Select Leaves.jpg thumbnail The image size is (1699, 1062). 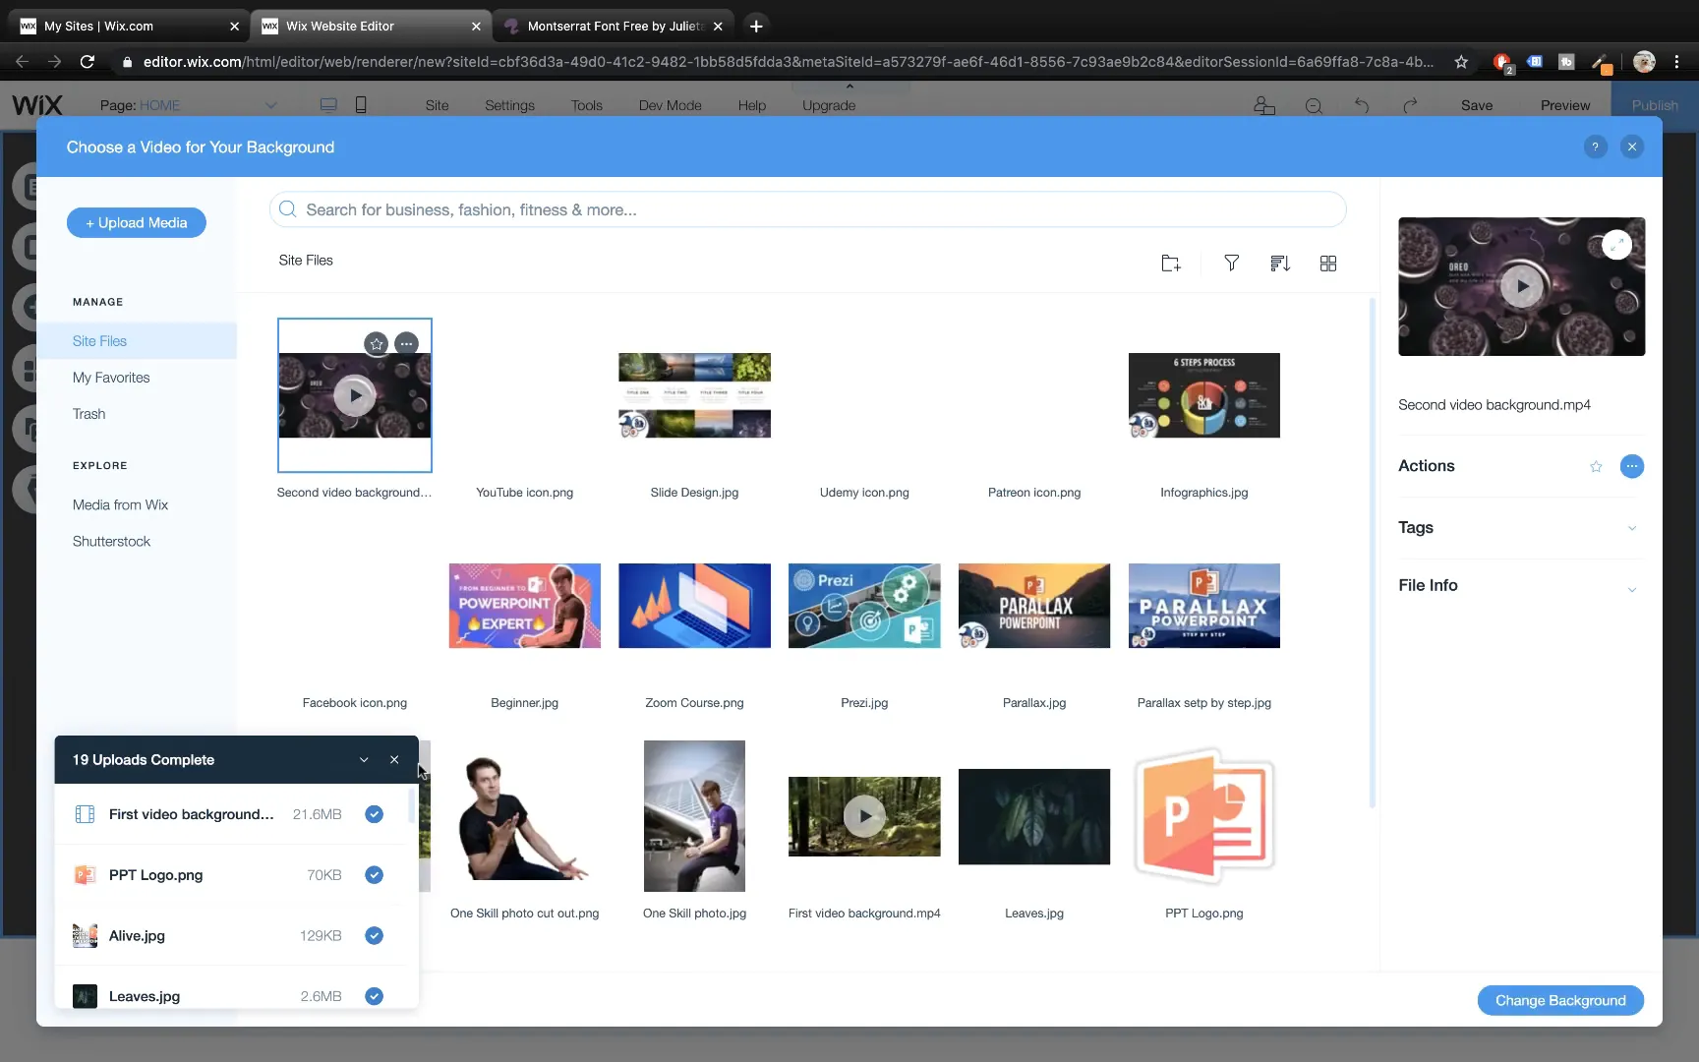pyautogui.click(x=1034, y=817)
